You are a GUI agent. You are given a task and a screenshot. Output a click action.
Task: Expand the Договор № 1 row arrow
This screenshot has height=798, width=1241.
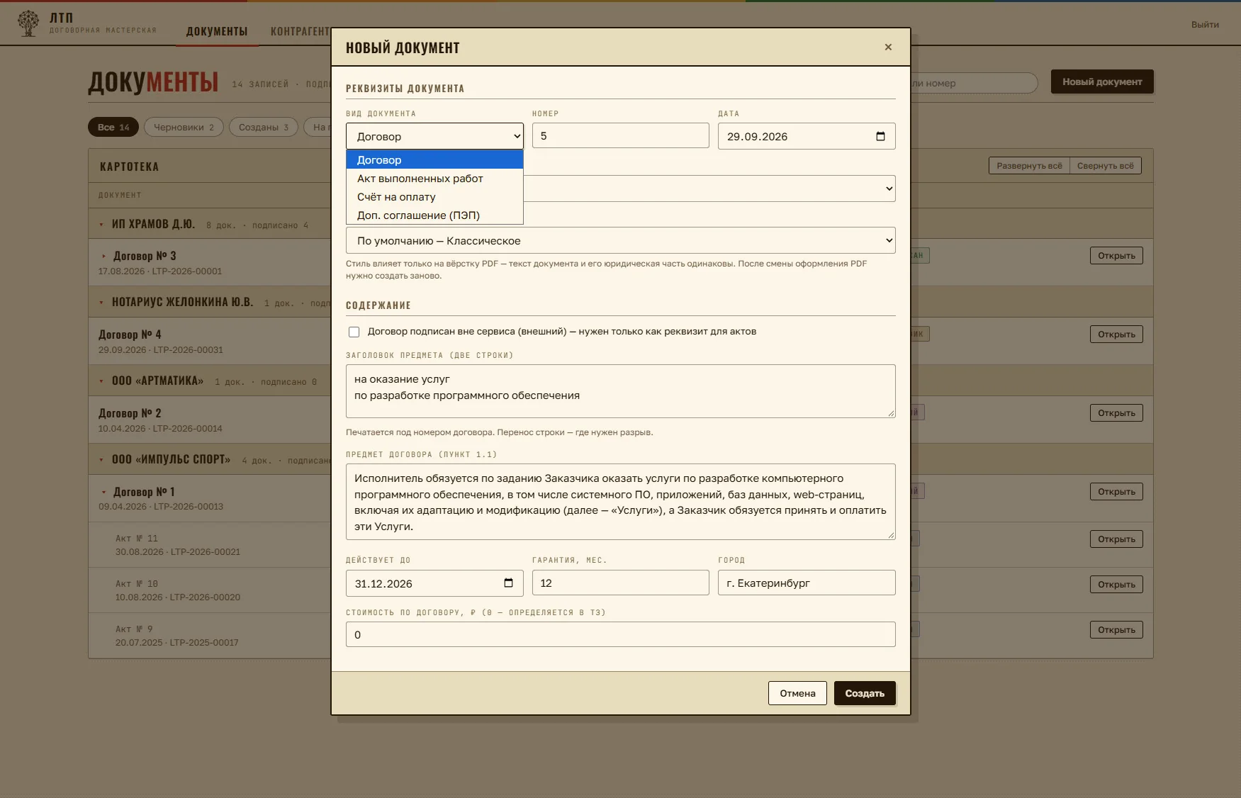(x=103, y=493)
